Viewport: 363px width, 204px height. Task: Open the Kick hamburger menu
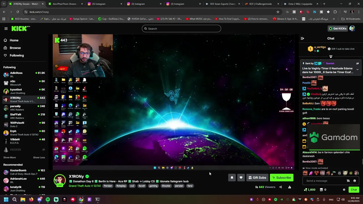click(x=6, y=29)
